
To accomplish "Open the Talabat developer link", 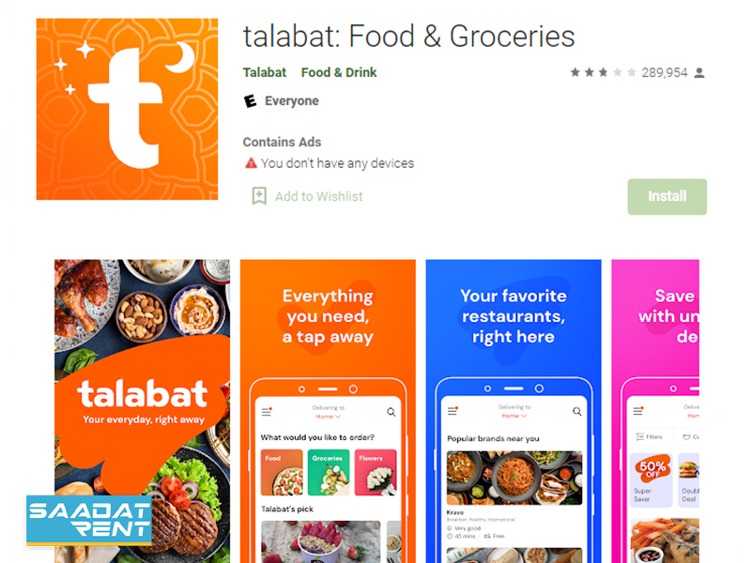I will click(x=265, y=72).
